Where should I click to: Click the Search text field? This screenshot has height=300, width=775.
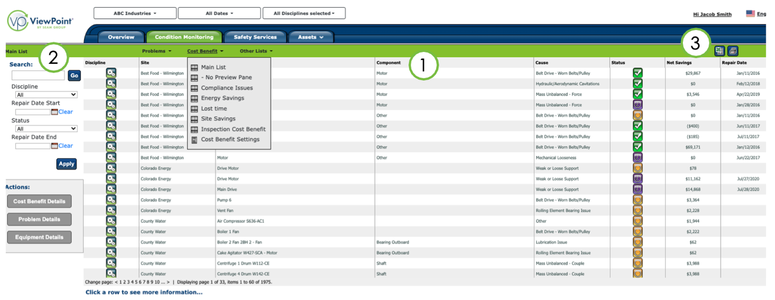point(38,76)
